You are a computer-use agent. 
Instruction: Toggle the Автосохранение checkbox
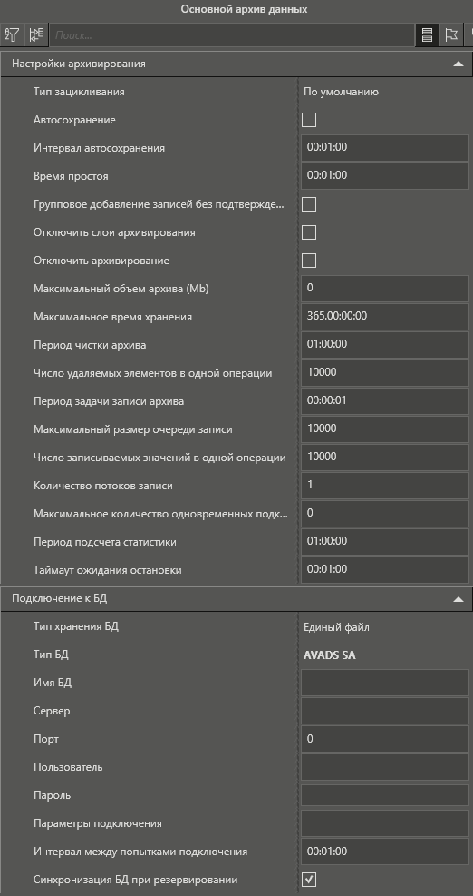click(x=309, y=120)
